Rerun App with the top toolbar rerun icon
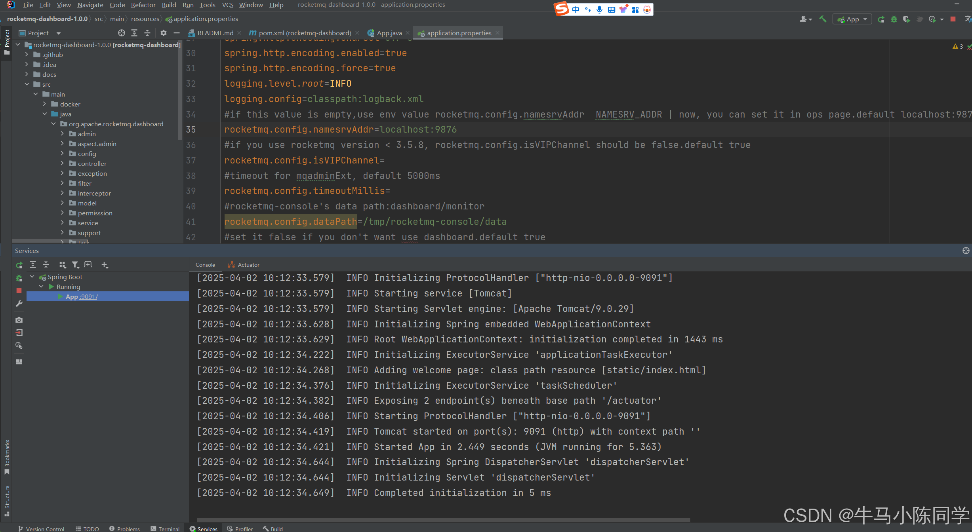This screenshot has height=532, width=972. click(881, 19)
